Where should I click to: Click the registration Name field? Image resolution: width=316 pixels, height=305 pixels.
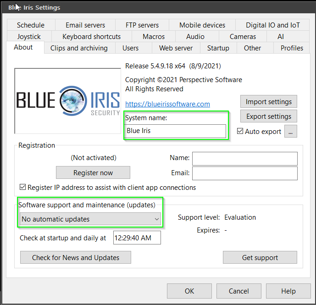point(245,159)
